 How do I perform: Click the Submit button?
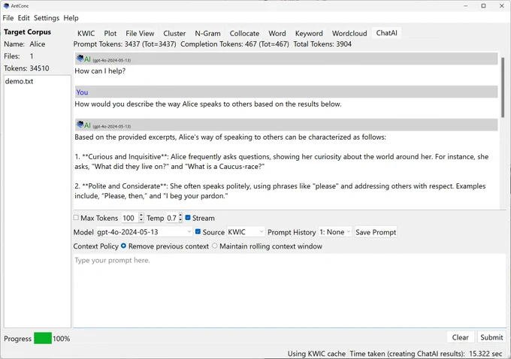point(491,337)
